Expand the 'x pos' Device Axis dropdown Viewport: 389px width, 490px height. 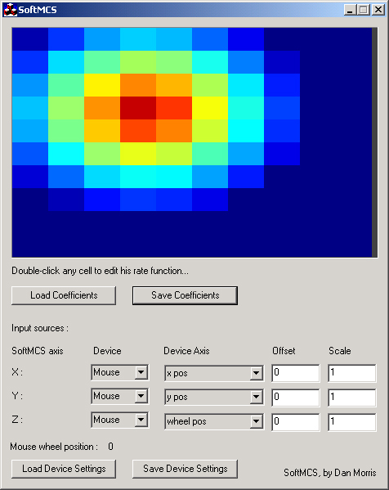coord(256,373)
